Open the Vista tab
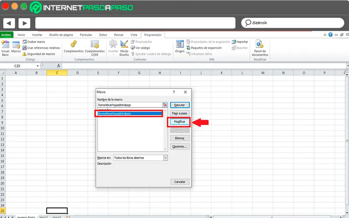Viewport: 349px width, 218px height. point(134,35)
